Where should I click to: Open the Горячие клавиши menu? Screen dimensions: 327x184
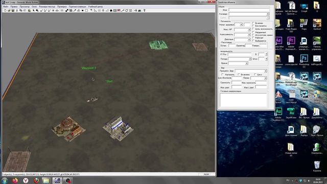(x=77, y=7)
